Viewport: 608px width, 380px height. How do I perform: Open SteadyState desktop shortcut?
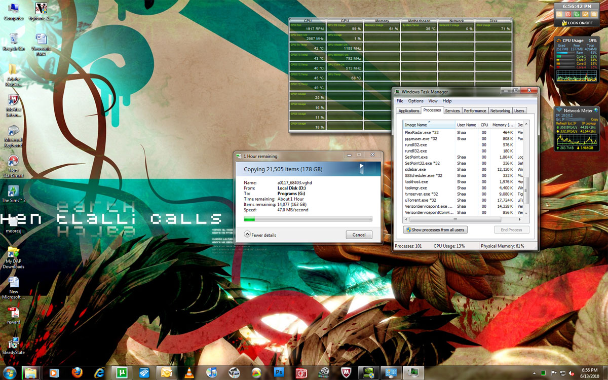(x=14, y=344)
